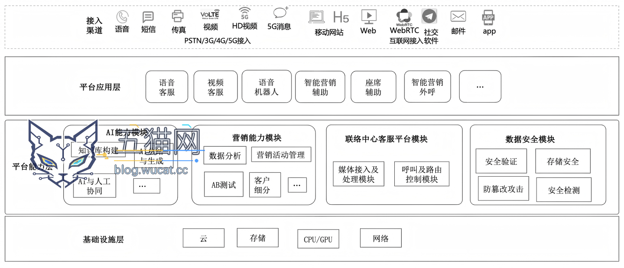Screen dimensions: 624x268
Task: Click the H5 icon
Action: (341, 17)
